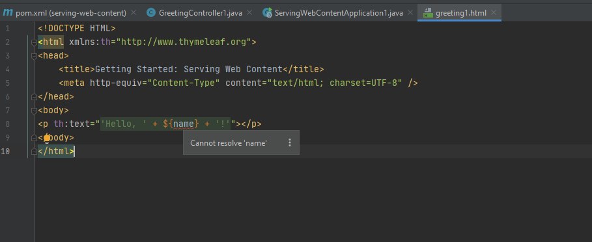Open more actions in the Cannot resolve tooltip
The image size is (592, 242).
[x=290, y=142]
